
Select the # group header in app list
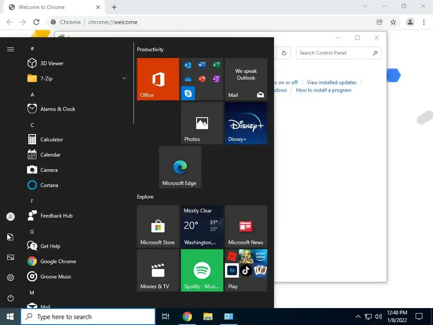coord(32,49)
